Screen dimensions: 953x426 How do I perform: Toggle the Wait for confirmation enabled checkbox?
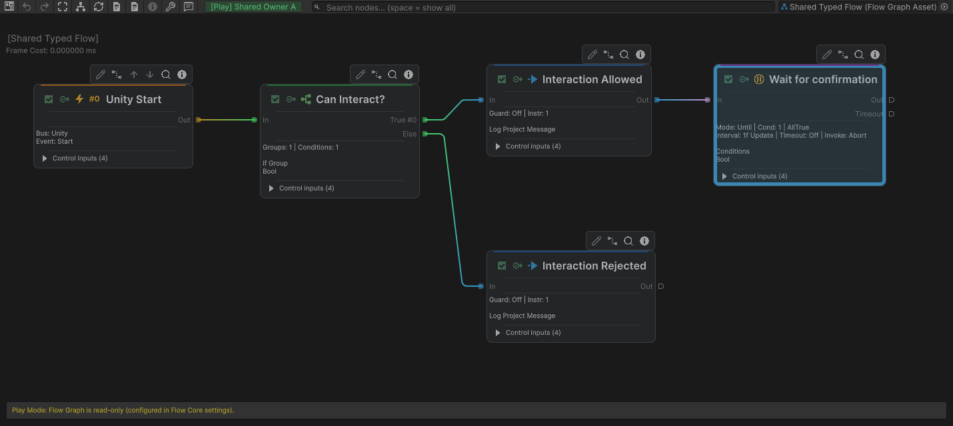click(728, 79)
